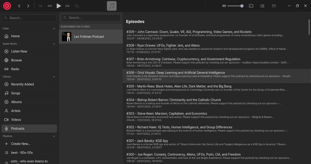Open episode #306 Oriol Vinyals
The height and width of the screenshot is (164, 311).
pyautogui.click(x=216, y=76)
